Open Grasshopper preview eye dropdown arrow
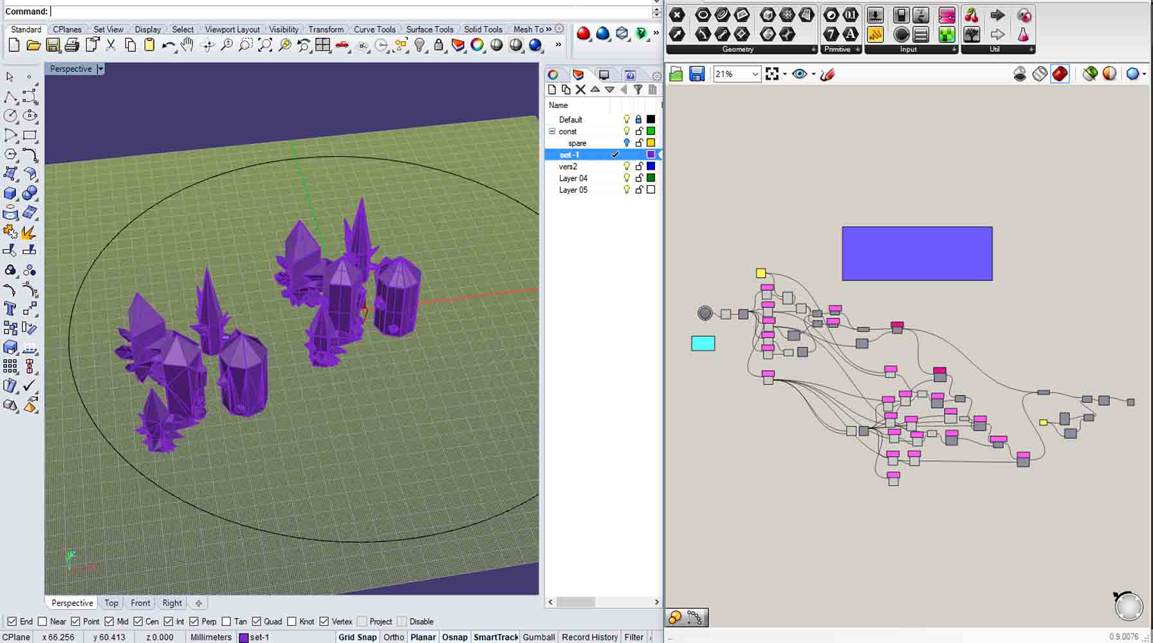1153x643 pixels. coord(813,75)
